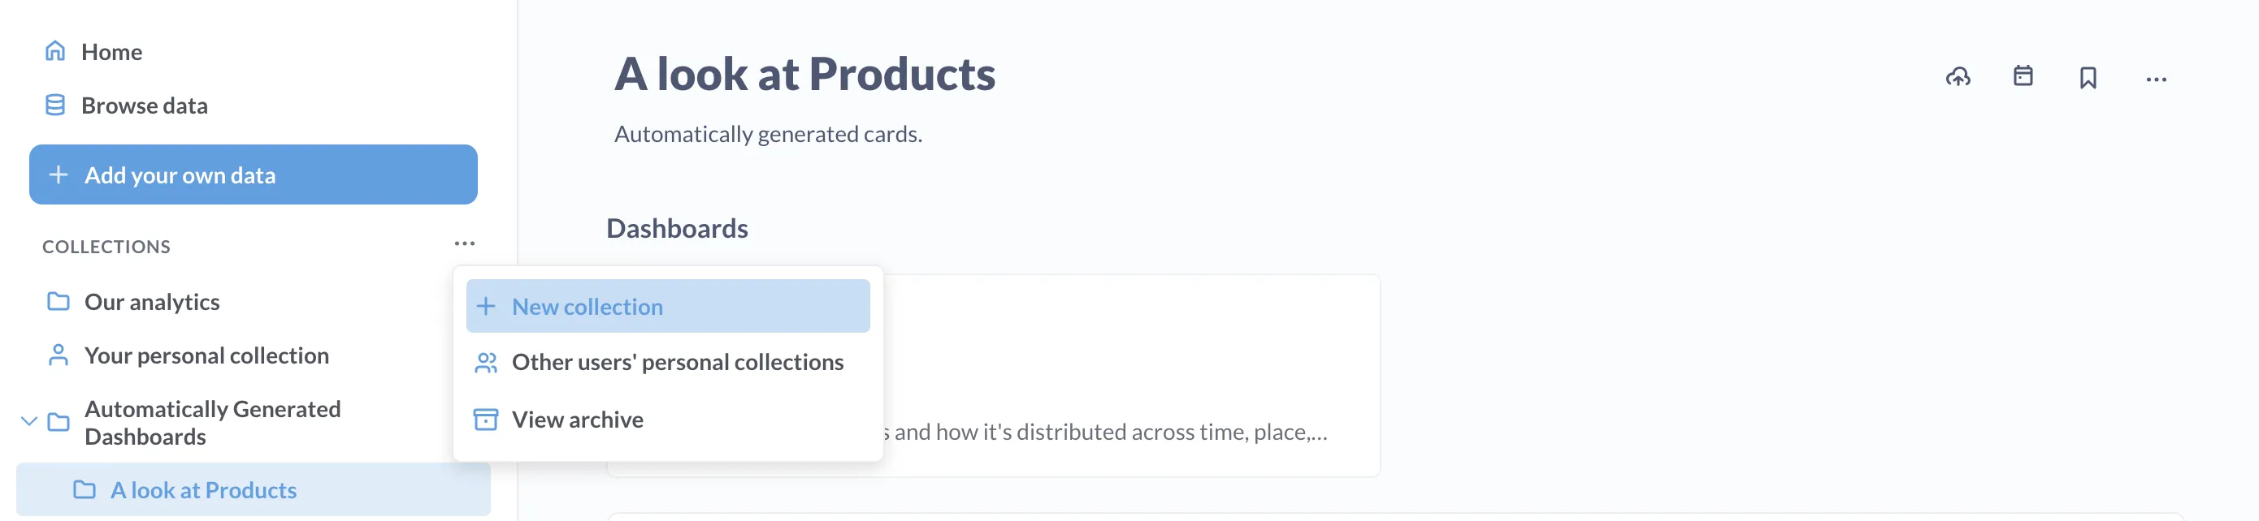Click the upload cloud icon
This screenshot has height=521, width=2259.
(x=1958, y=77)
